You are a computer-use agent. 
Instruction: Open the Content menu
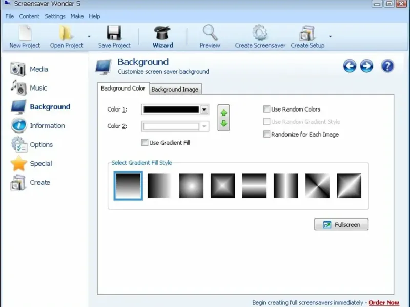[x=29, y=16]
